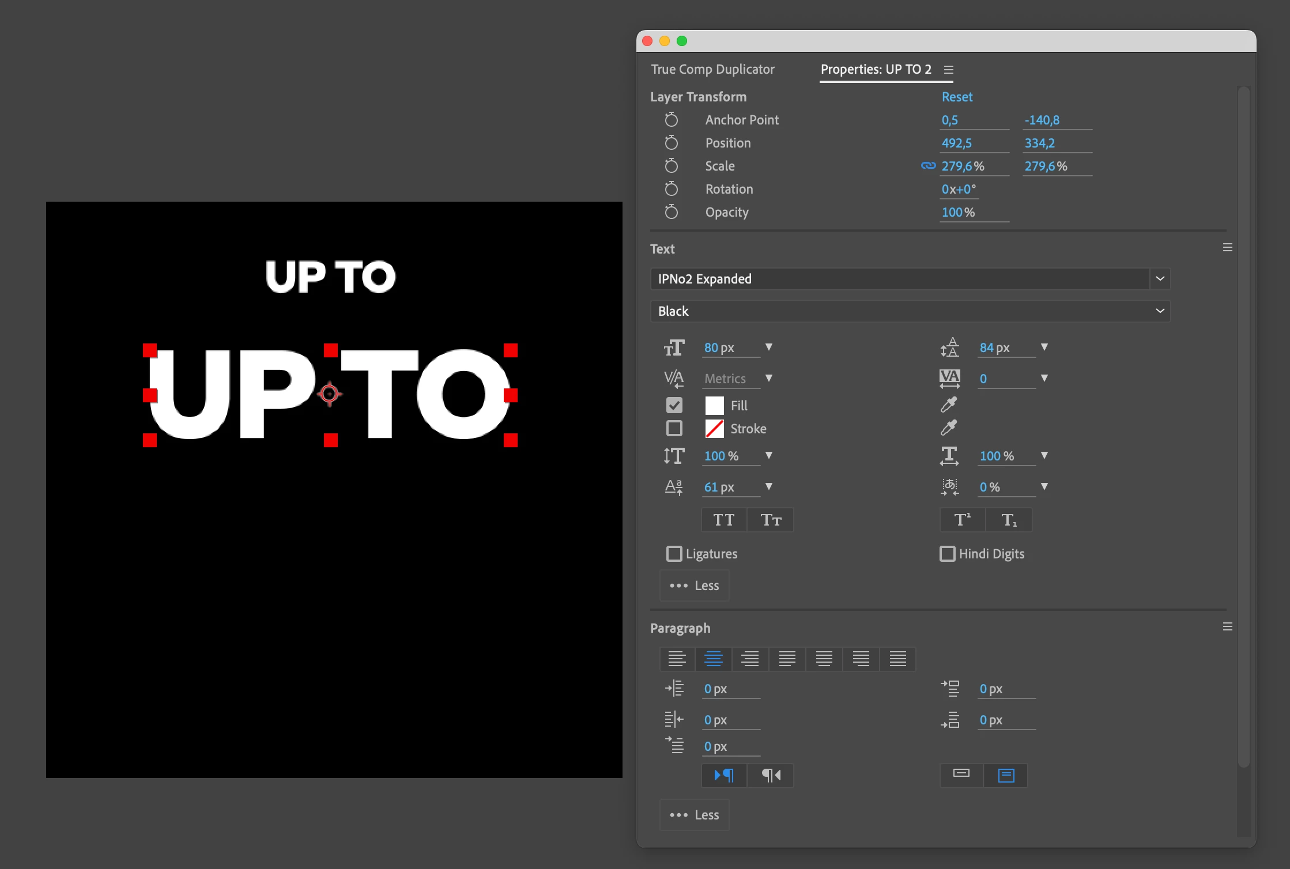Enable the Stroke checkbox
Screen dimensions: 1290x869
674,429
